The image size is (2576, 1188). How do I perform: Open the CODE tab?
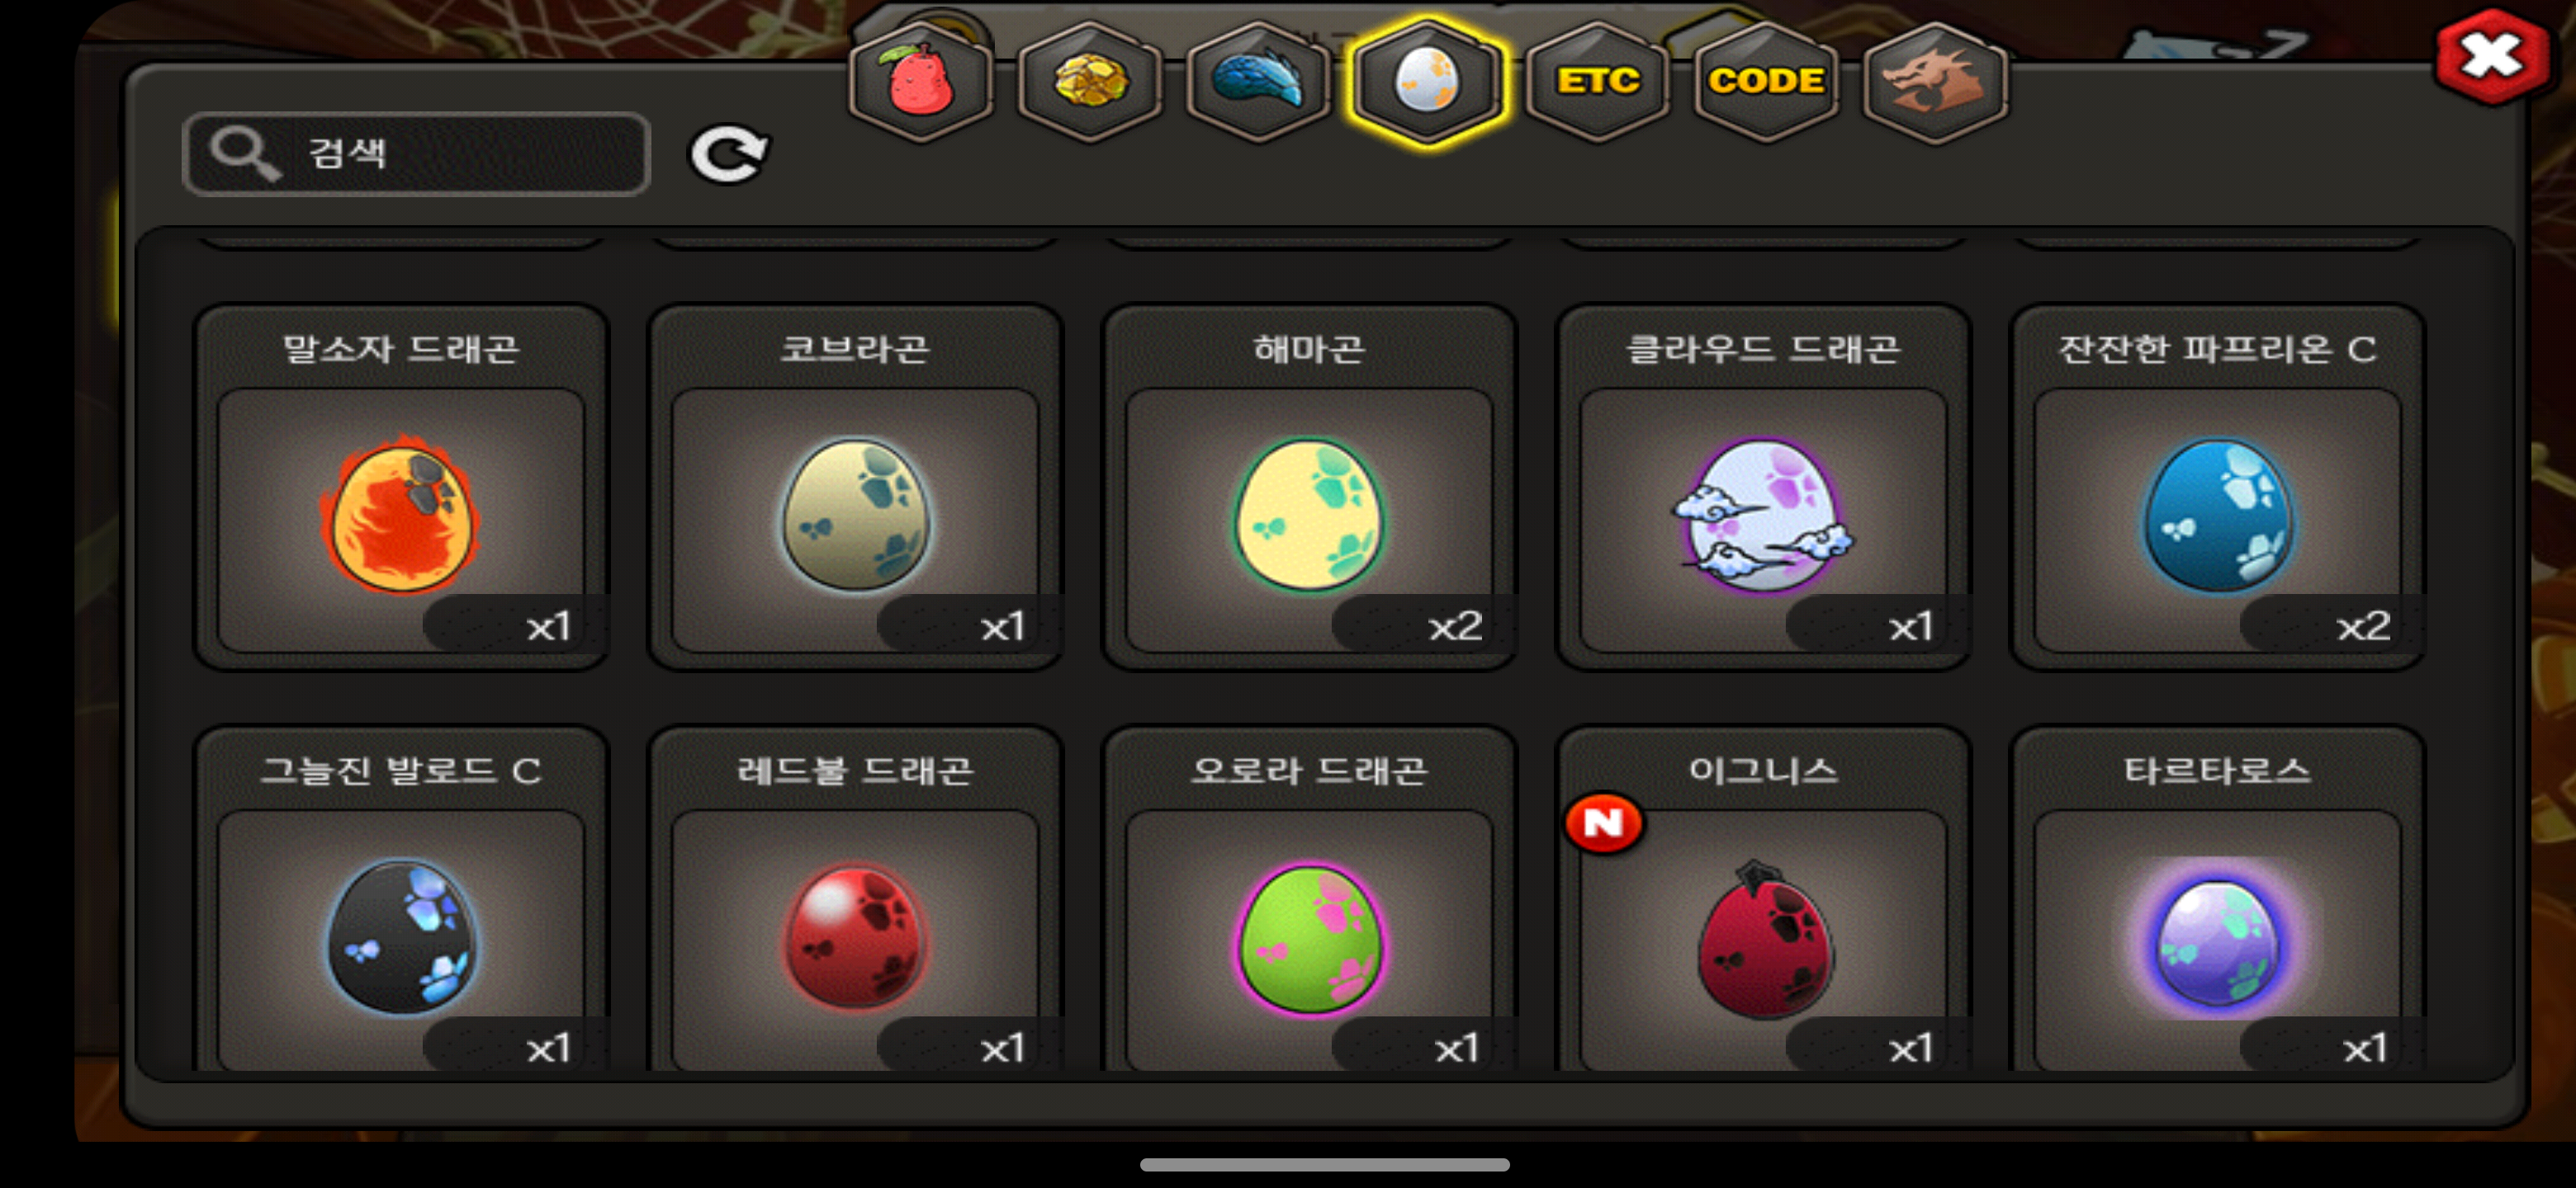coord(1766,80)
